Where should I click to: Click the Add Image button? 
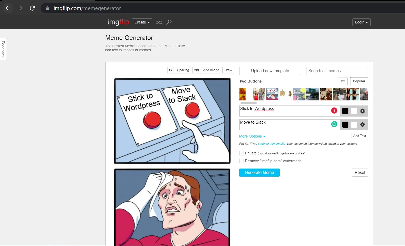[x=211, y=70]
